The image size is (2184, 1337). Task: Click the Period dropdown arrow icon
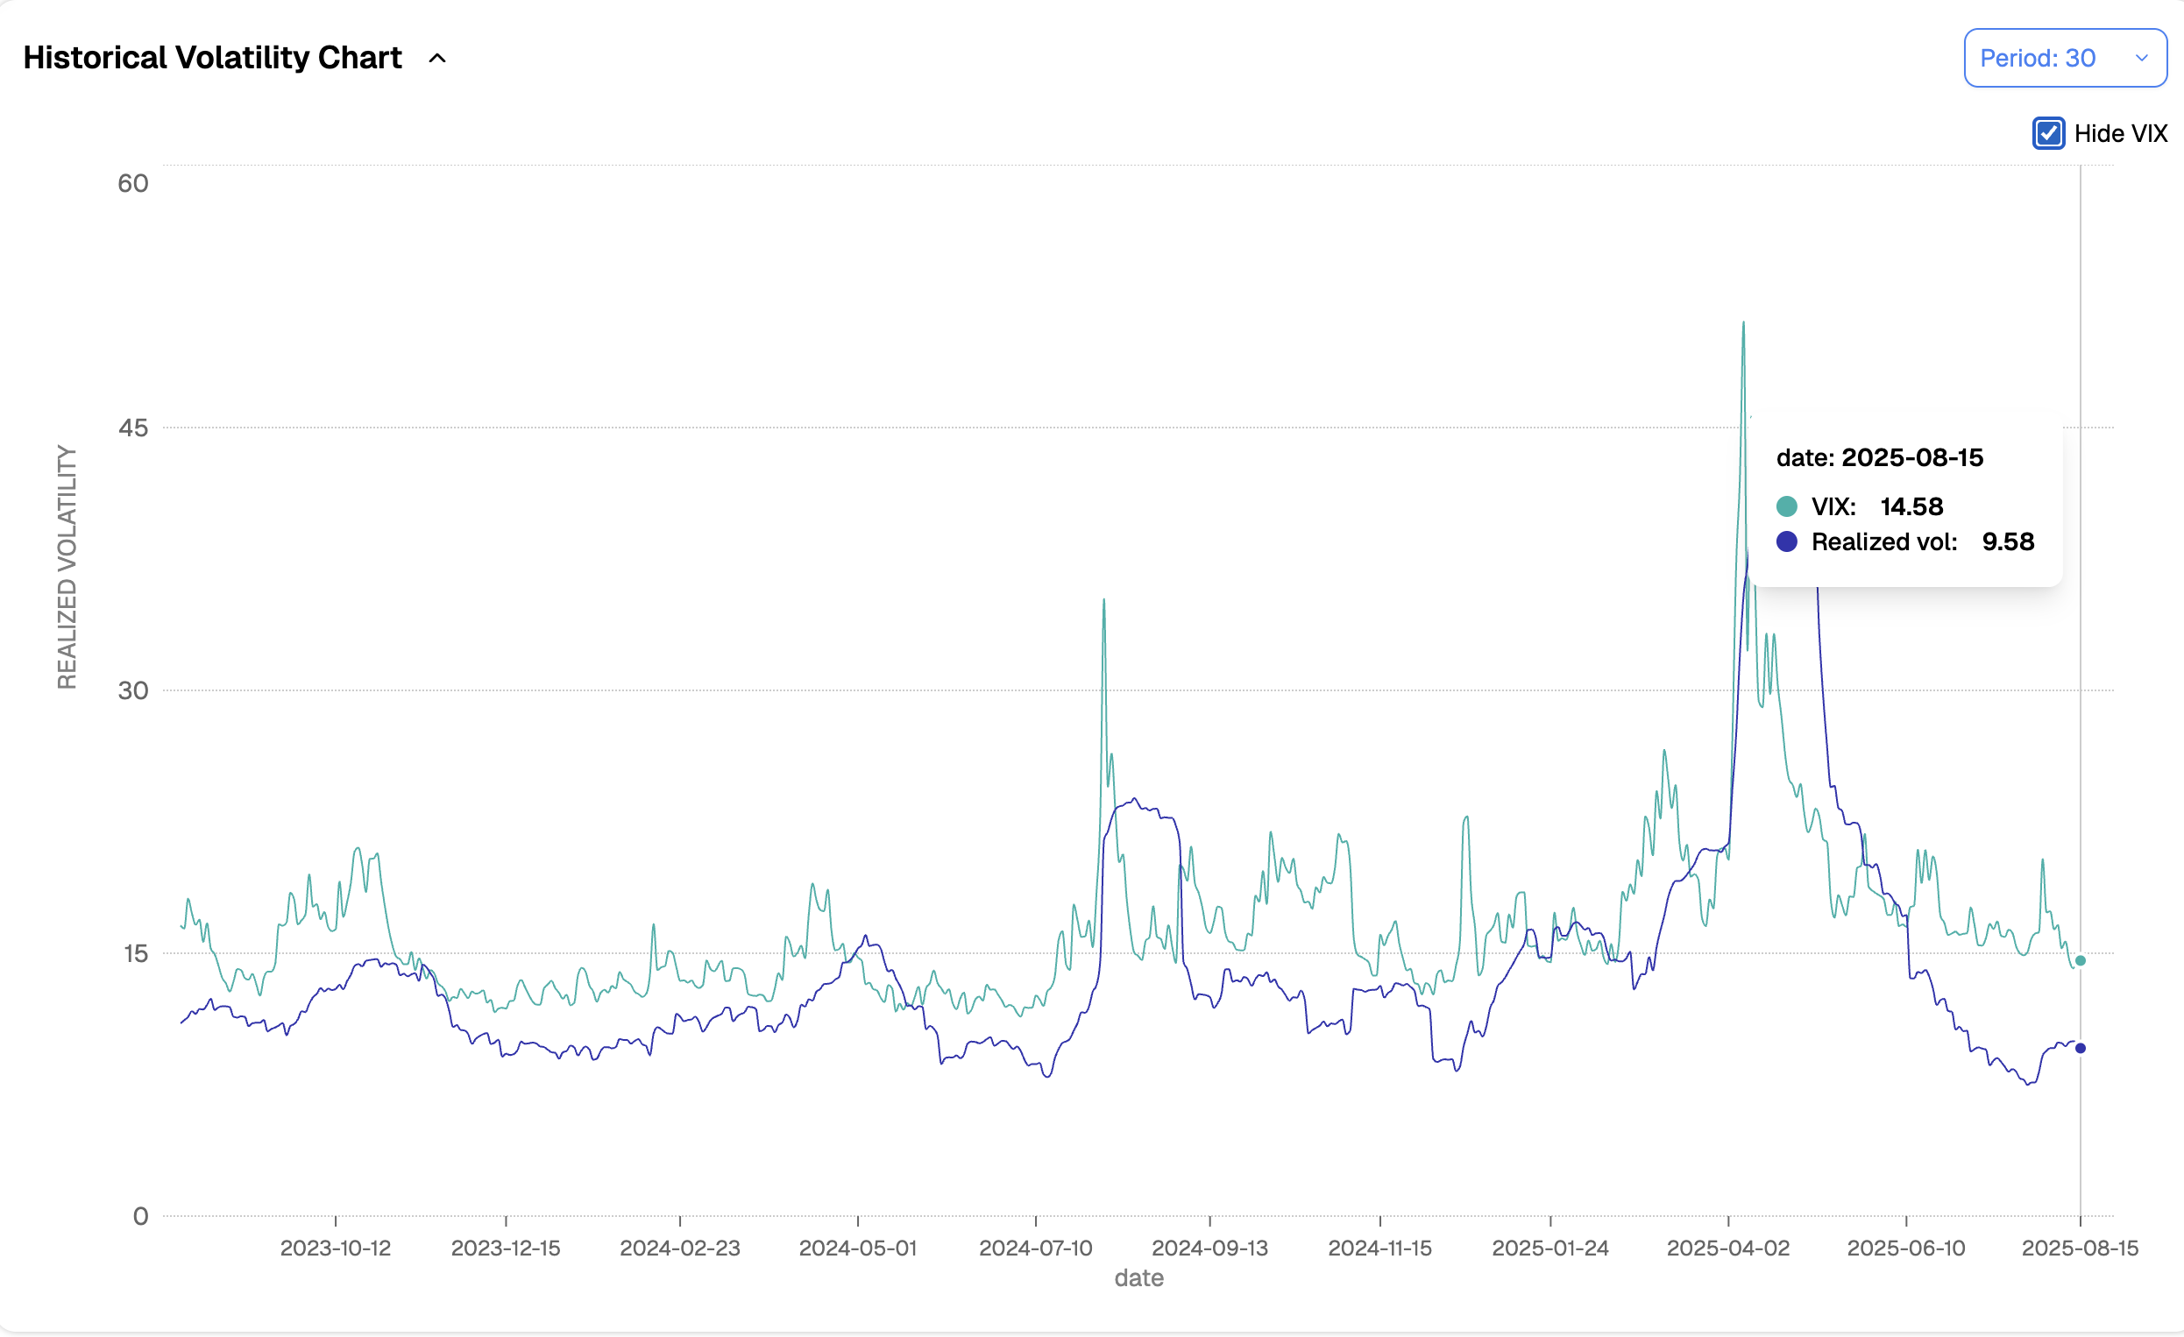[2141, 59]
